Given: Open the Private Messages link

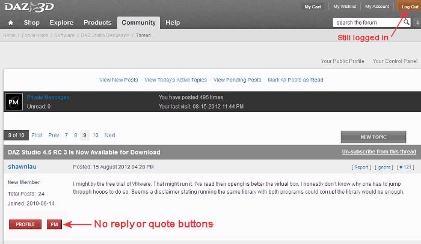Looking at the screenshot, I should 48,97.
